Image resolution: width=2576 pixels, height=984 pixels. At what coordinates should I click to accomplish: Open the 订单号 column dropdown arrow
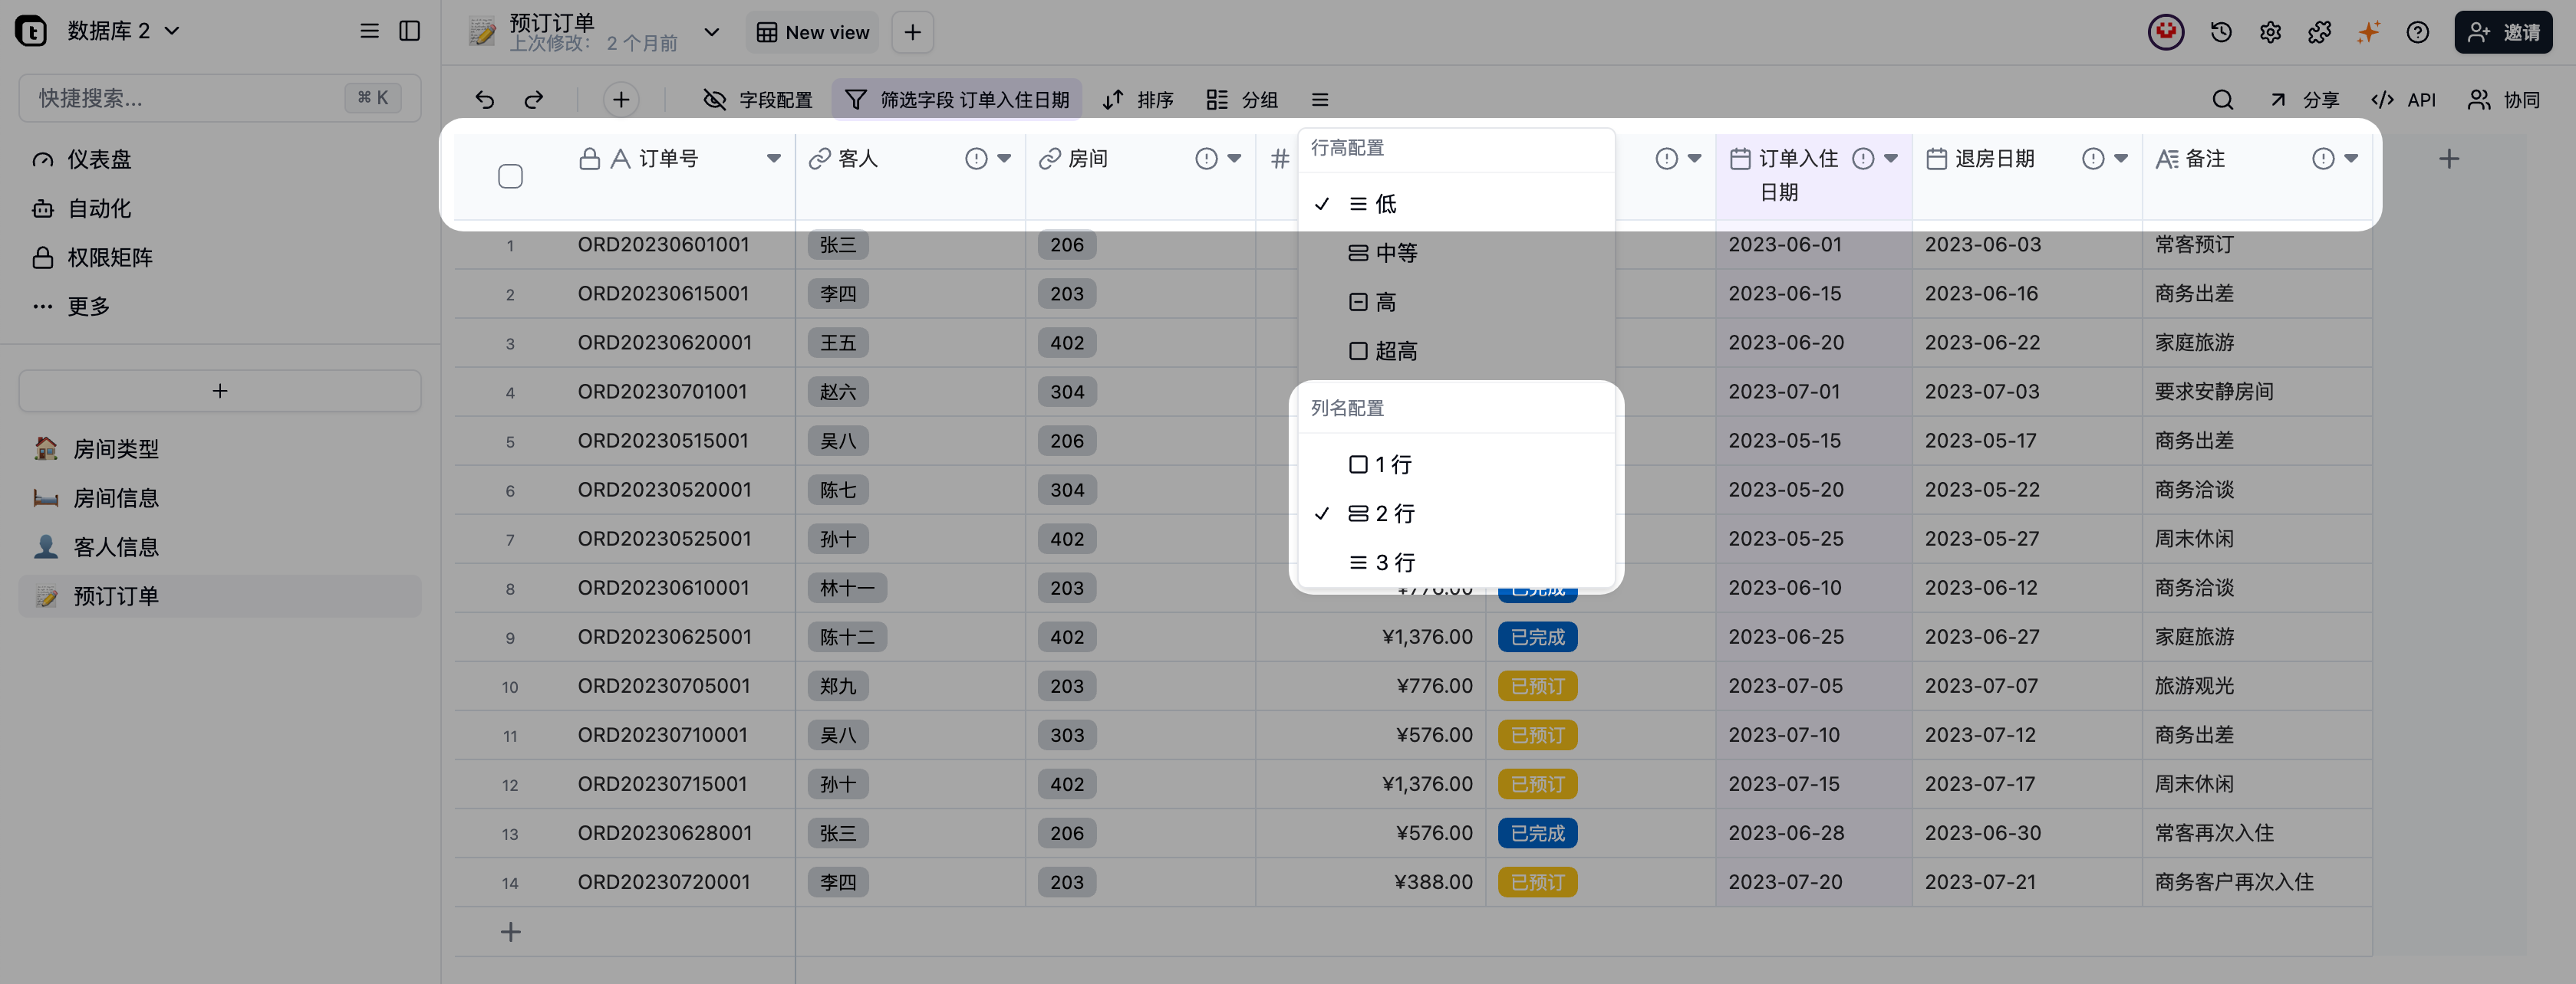click(773, 159)
